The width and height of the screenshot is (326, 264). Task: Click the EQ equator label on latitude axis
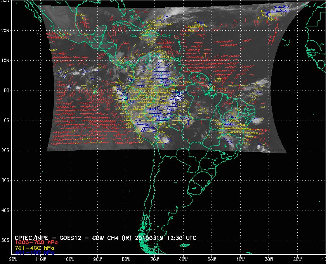coord(6,90)
